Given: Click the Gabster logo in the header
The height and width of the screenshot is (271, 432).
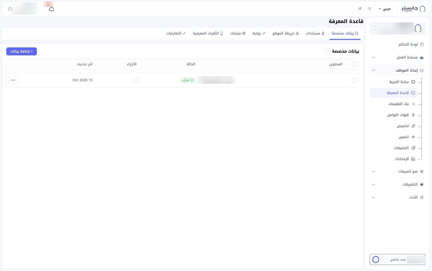Looking at the screenshot, I should point(414,9).
